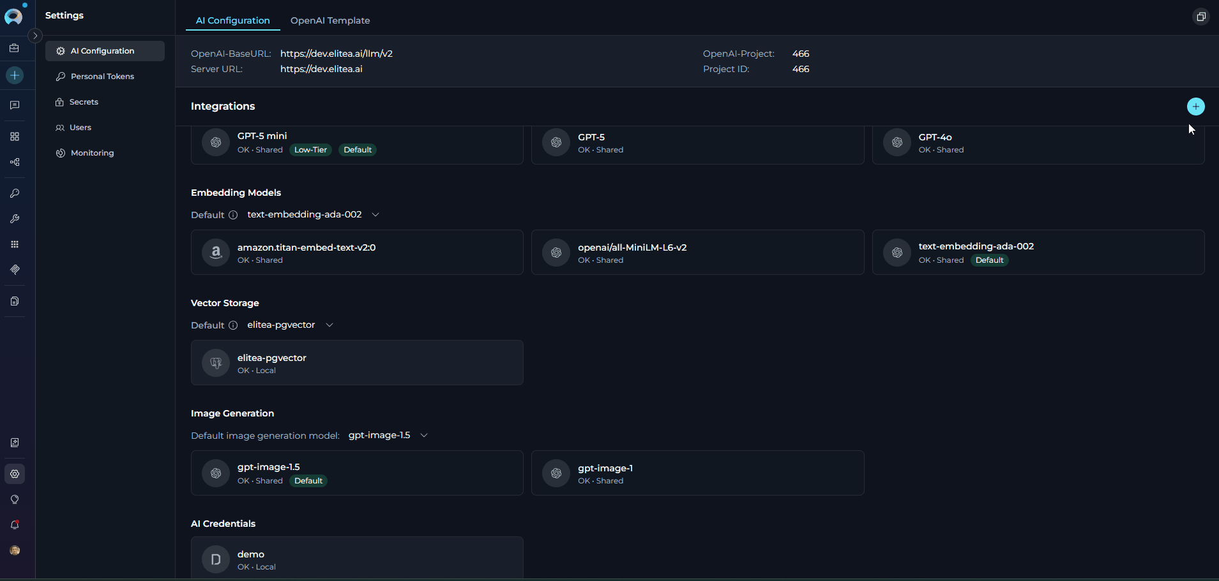This screenshot has width=1219, height=581.
Task: Open default embedding model dropdown text-embedding-ada-002
Action: point(313,215)
